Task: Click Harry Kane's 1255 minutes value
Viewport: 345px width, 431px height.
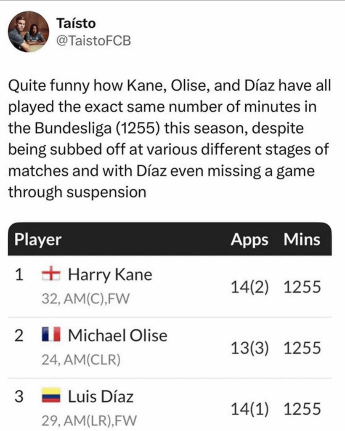Action: click(302, 288)
